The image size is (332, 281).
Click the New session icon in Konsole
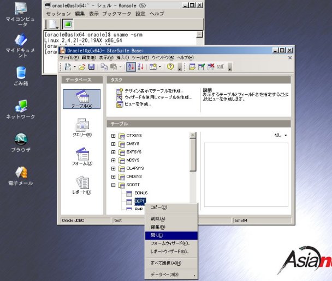[x=53, y=24]
